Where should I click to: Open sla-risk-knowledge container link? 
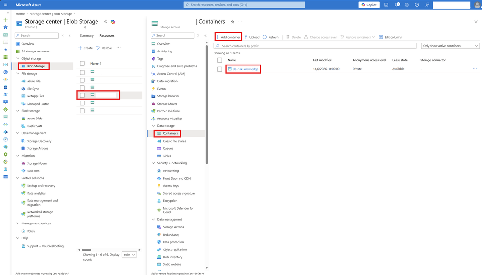(x=245, y=69)
